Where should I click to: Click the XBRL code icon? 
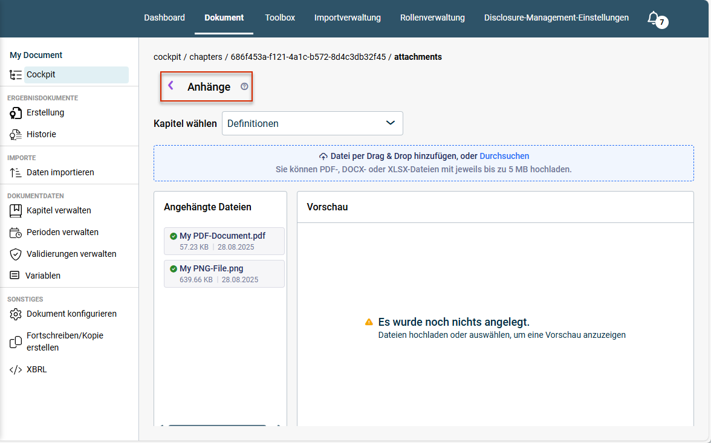[16, 370]
